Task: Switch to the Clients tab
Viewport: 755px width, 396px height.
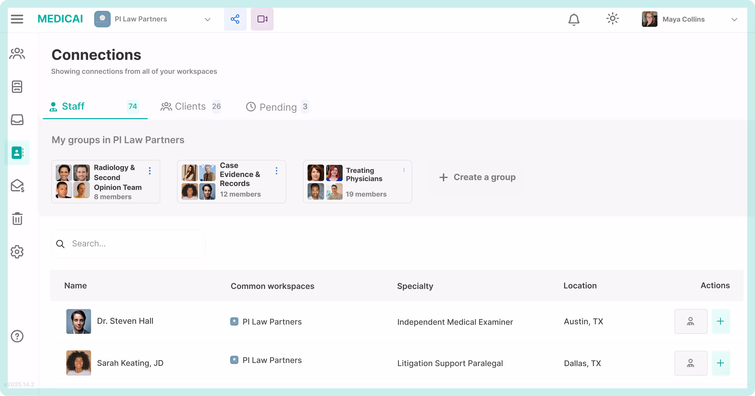Action: 190,106
